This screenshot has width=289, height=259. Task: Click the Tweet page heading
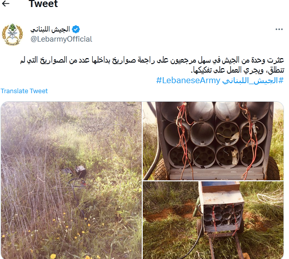click(43, 4)
